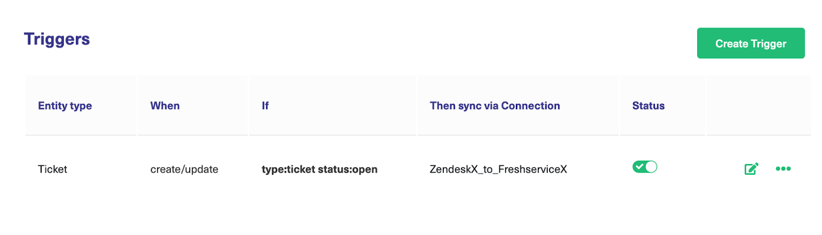Open the three-dot more options menu

pyautogui.click(x=783, y=169)
